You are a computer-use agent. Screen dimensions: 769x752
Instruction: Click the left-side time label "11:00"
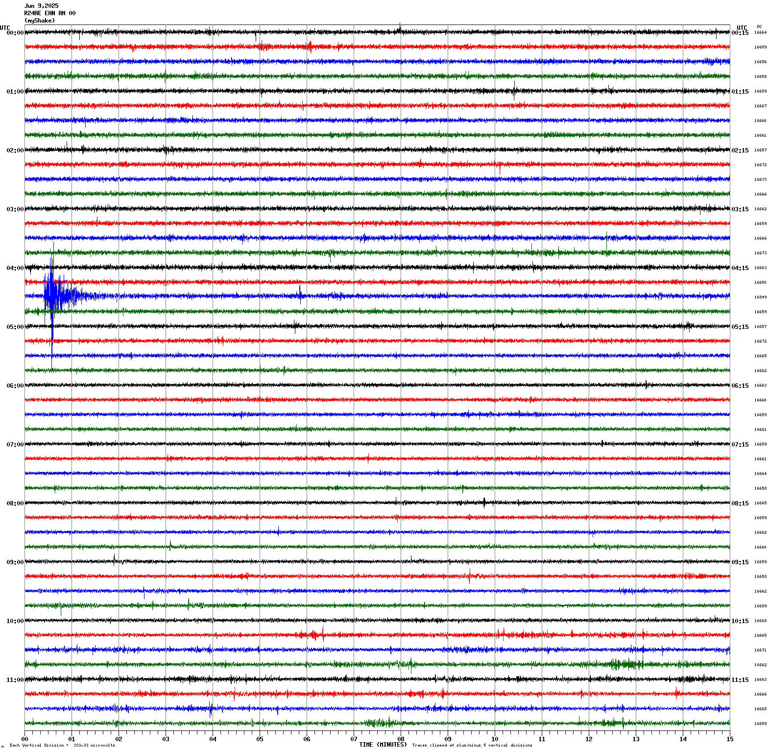(15, 680)
